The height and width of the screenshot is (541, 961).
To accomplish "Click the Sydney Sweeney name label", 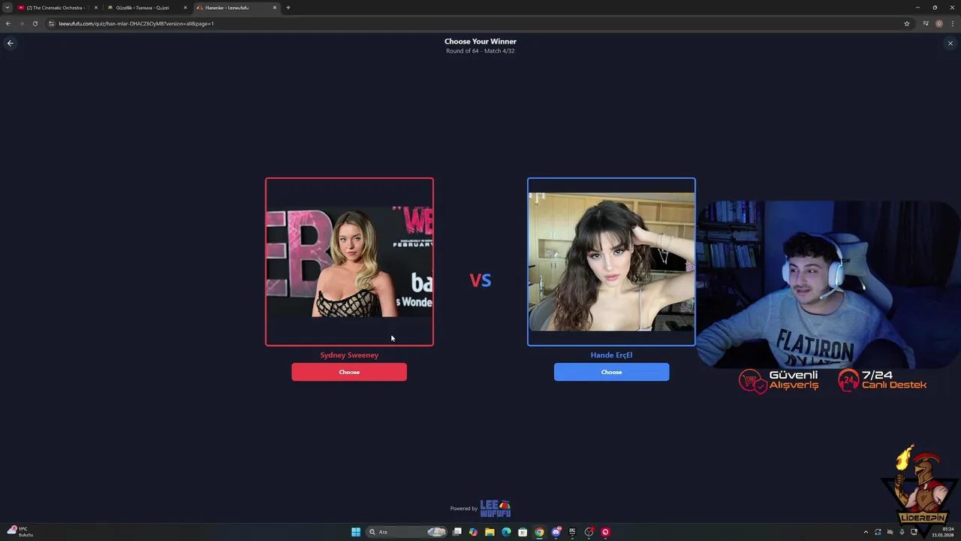I will (x=349, y=355).
